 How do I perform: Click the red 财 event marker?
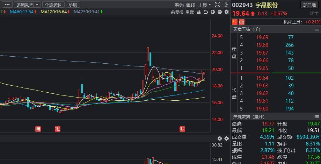[182, 129]
